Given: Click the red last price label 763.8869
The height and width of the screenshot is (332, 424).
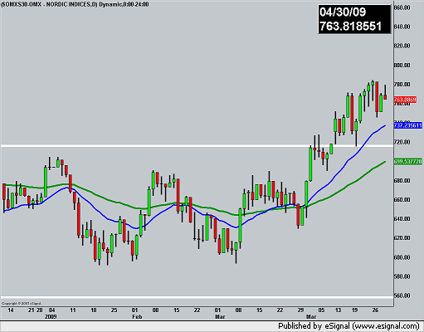Looking at the screenshot, I should point(405,100).
